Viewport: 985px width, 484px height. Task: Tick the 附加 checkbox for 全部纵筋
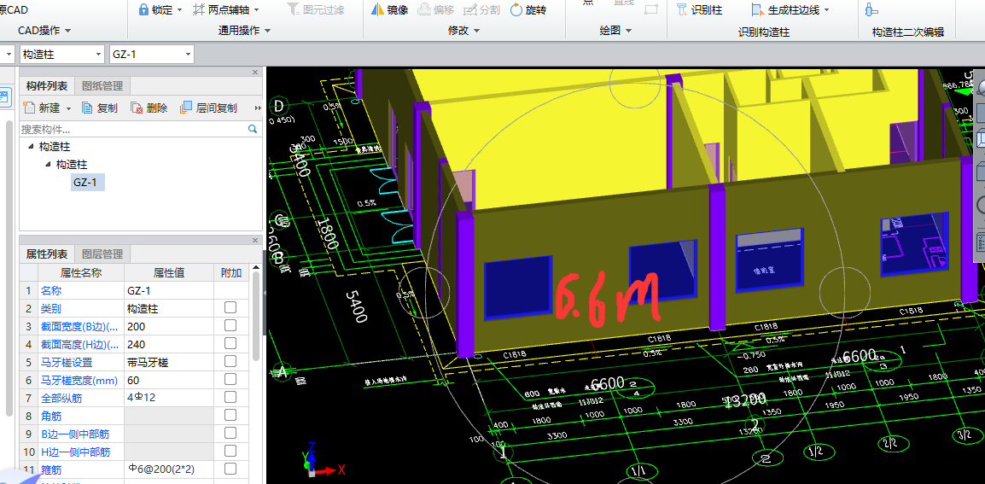click(230, 397)
